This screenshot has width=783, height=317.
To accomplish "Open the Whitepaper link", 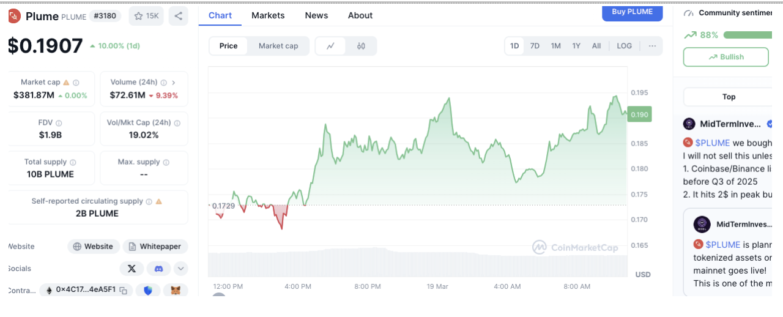I will (x=155, y=247).
